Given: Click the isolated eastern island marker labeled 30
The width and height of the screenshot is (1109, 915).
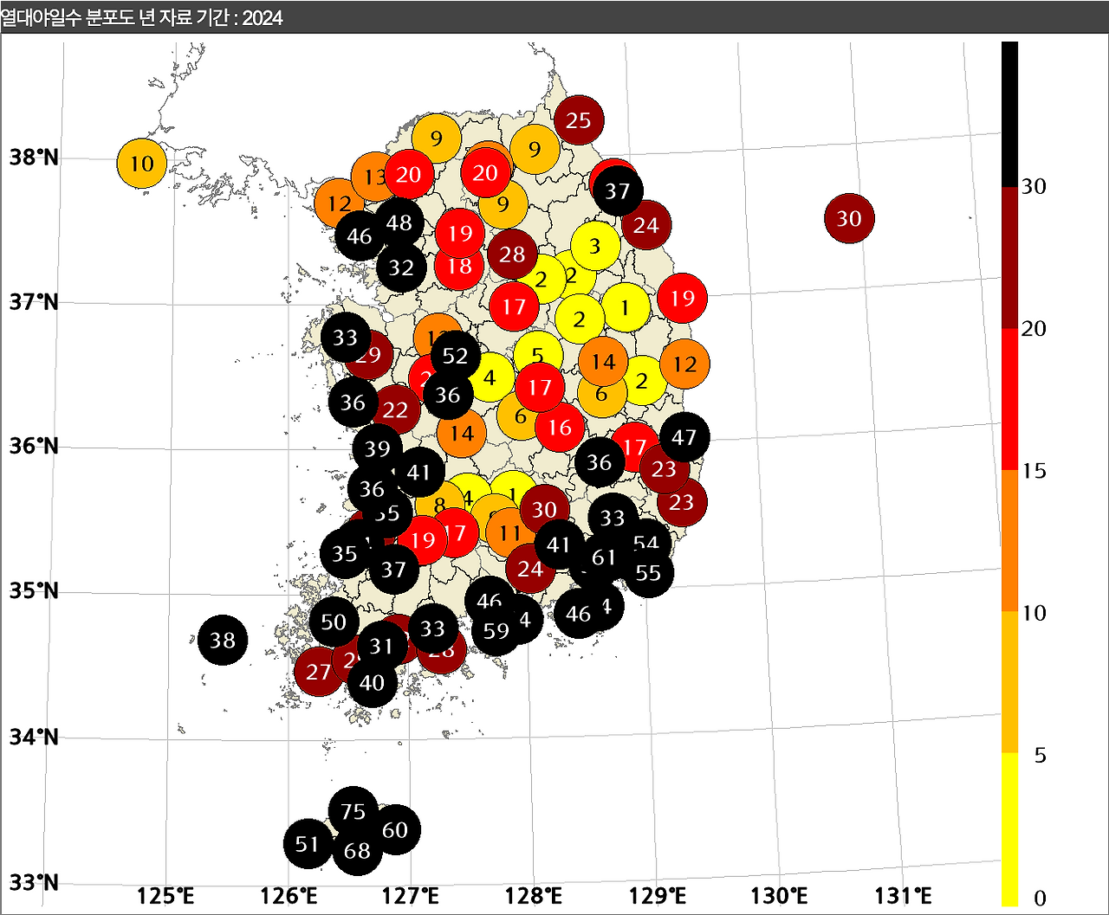Looking at the screenshot, I should tap(850, 218).
